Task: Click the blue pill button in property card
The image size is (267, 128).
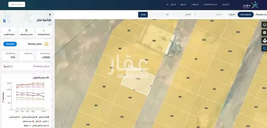Action: (x=10, y=44)
